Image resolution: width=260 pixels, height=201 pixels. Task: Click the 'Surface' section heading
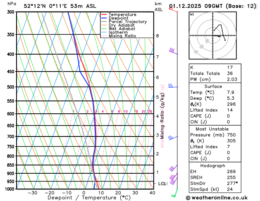pos(213,86)
